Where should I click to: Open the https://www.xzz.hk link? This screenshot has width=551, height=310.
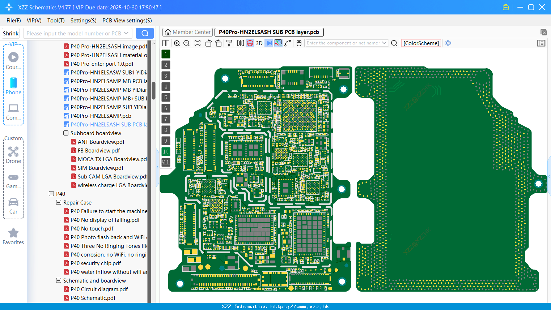pos(300,306)
